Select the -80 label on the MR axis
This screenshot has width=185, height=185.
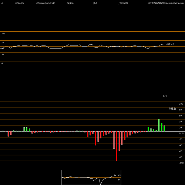181,157
